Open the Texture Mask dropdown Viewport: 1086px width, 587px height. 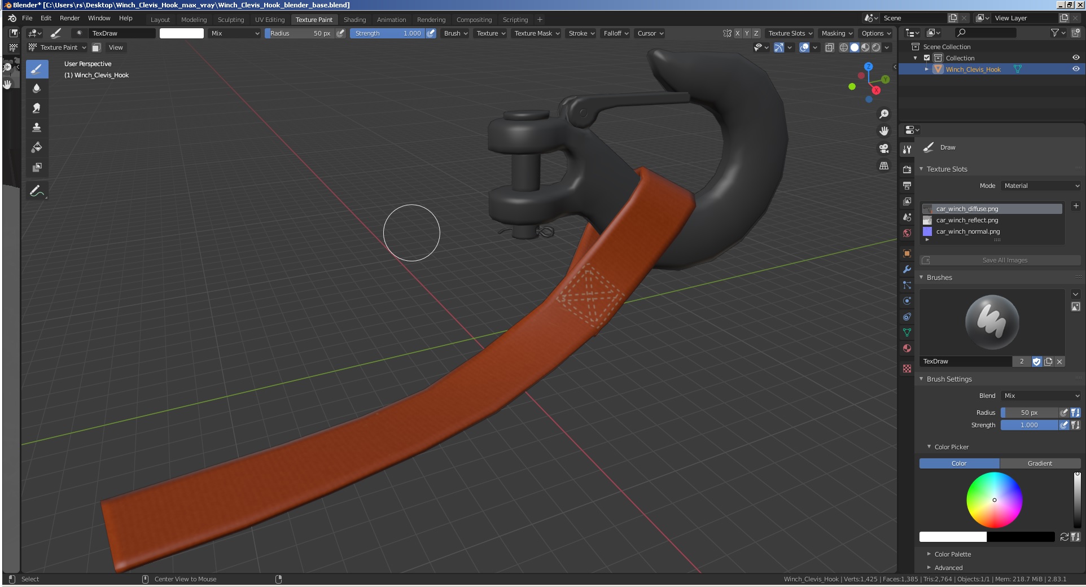pos(537,33)
